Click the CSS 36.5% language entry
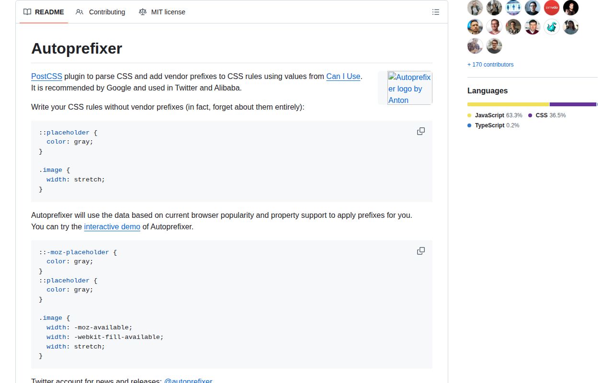The image size is (613, 383). tap(547, 115)
